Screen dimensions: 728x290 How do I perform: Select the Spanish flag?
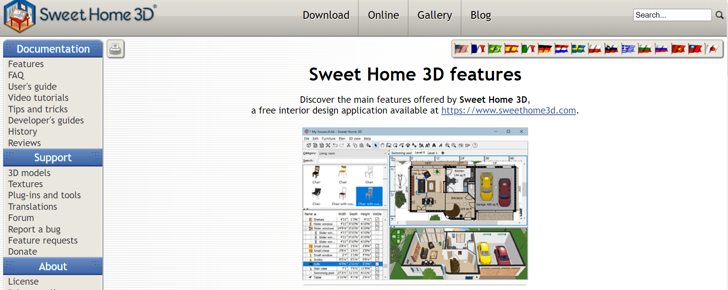point(511,49)
